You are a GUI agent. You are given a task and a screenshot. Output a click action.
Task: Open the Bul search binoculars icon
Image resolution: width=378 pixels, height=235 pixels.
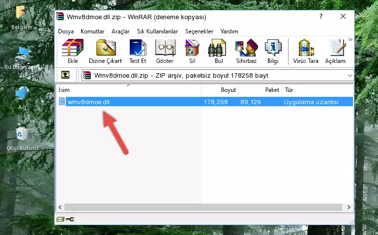point(218,51)
